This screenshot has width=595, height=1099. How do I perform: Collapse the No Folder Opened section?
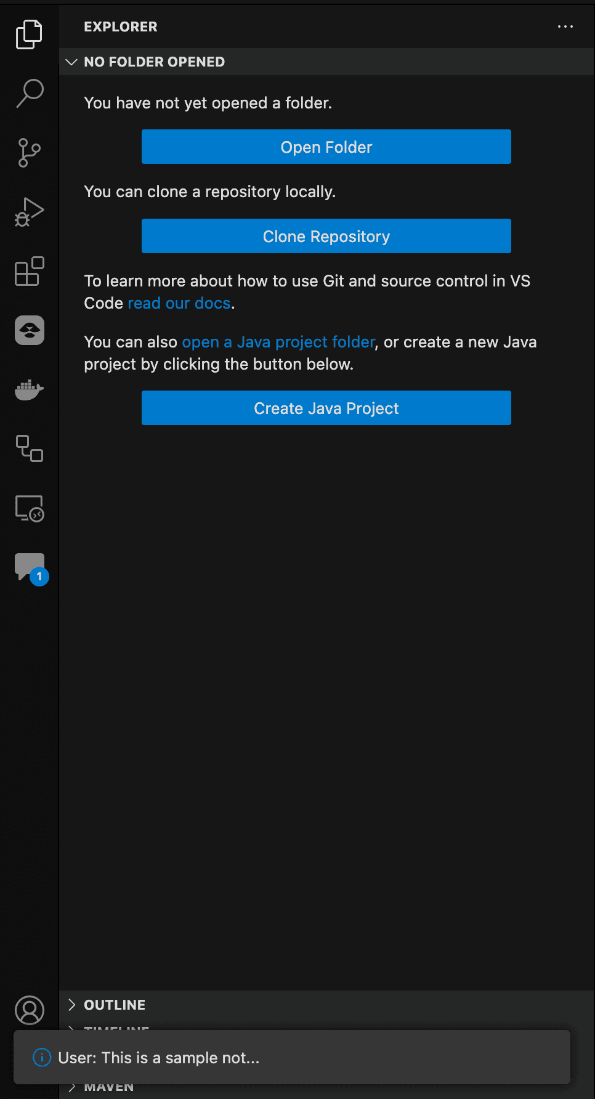point(71,62)
